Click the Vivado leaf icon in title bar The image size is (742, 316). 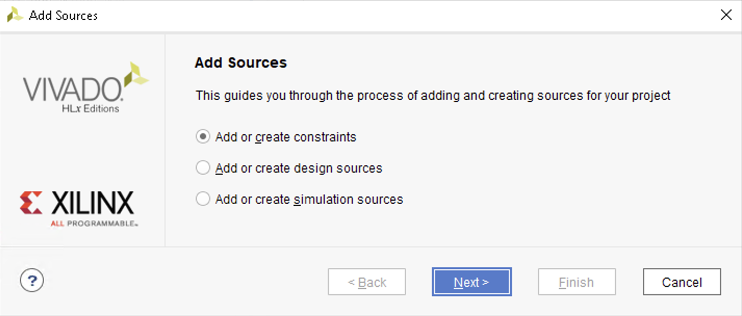click(15, 15)
